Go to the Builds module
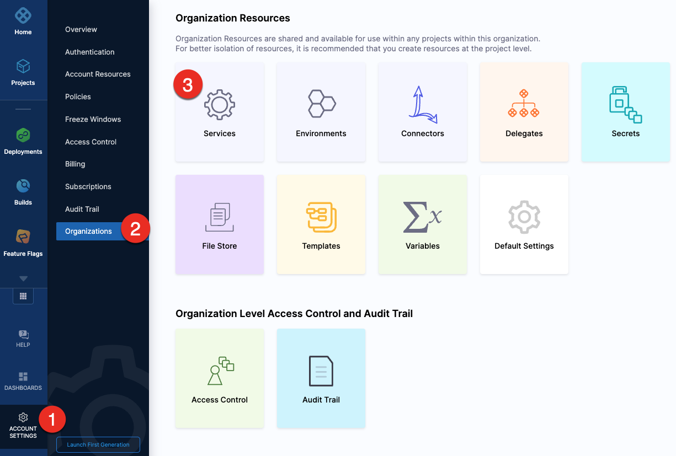The width and height of the screenshot is (676, 456). pos(23,191)
